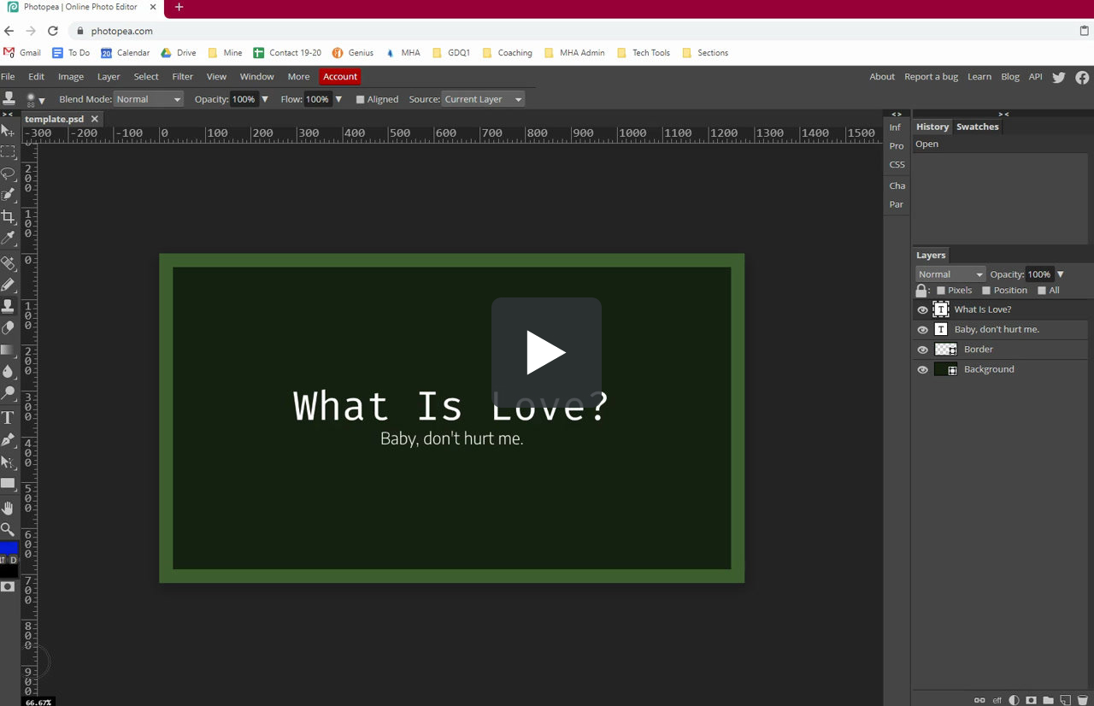Select the Blur tool
The image size is (1094, 706).
tap(8, 371)
